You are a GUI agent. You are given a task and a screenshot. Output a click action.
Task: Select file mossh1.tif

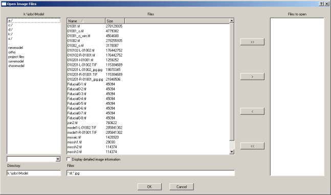[x=74, y=142]
